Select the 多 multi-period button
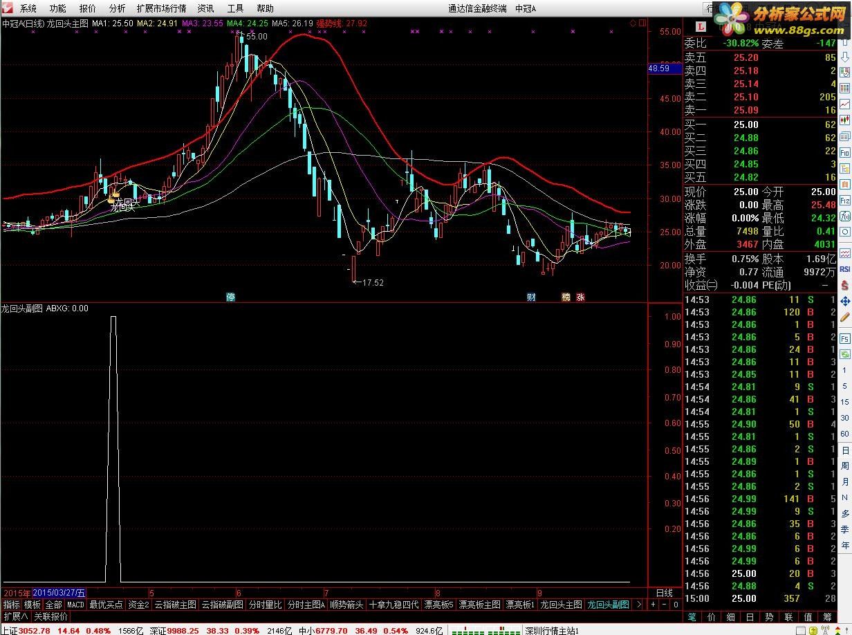 click(x=845, y=513)
